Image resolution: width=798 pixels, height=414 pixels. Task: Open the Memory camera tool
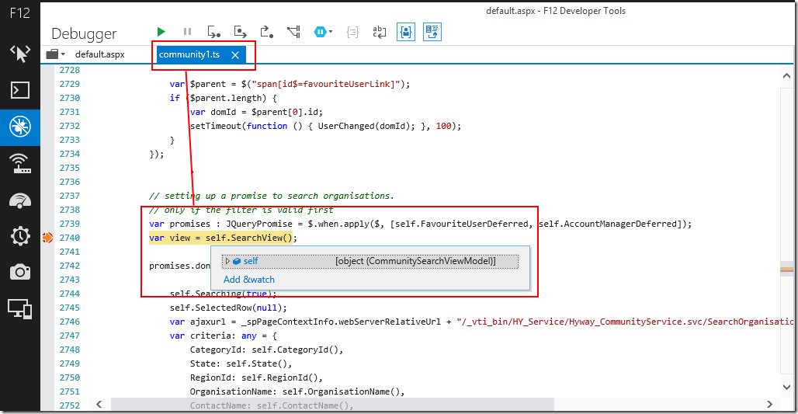click(x=20, y=271)
